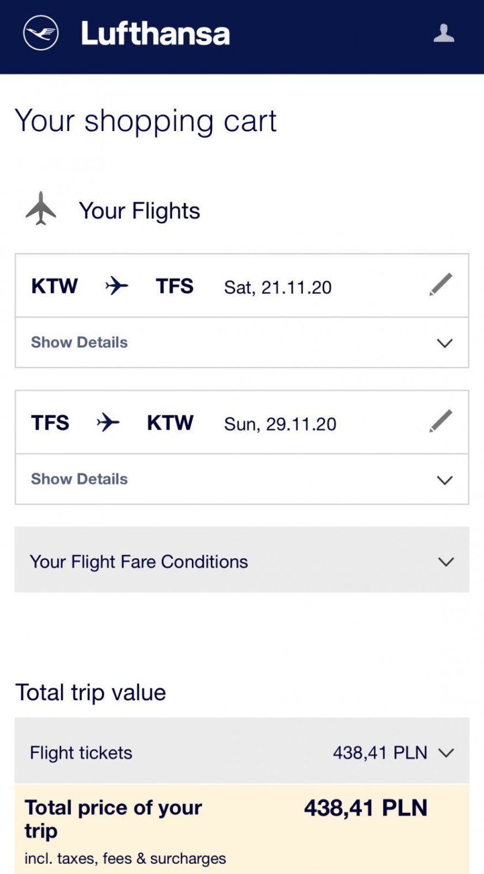Click the Lufthansa crane logo icon
484x874 pixels.
pos(40,33)
